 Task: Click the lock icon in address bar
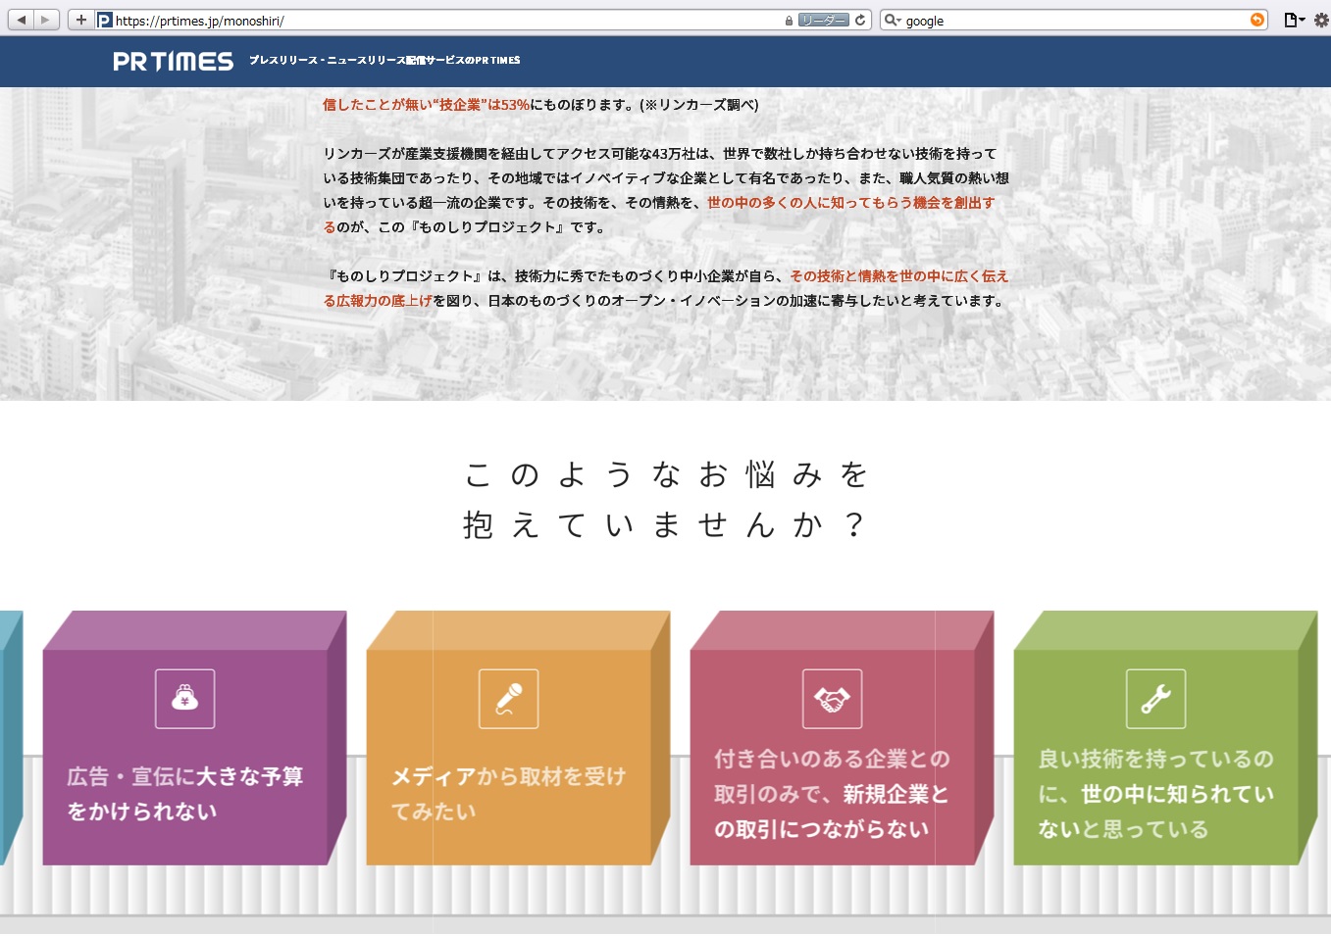pyautogui.click(x=789, y=21)
